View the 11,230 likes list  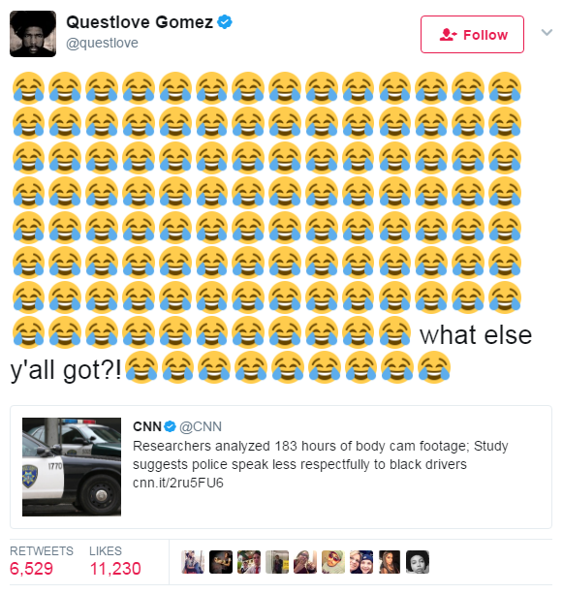pos(115,561)
